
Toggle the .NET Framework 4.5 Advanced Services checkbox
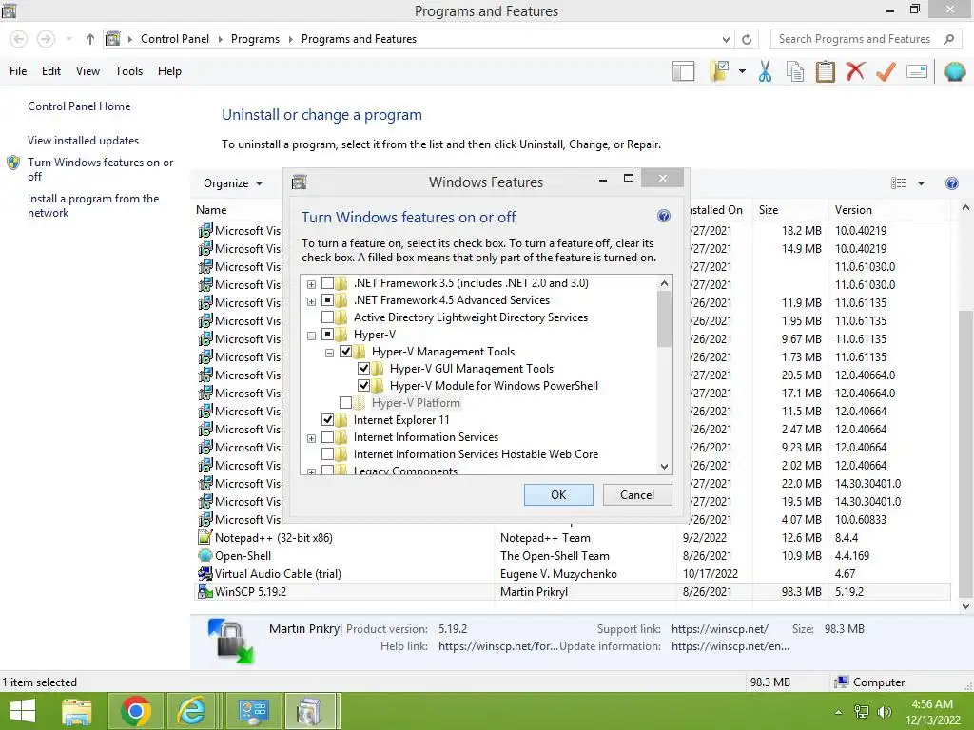click(327, 300)
